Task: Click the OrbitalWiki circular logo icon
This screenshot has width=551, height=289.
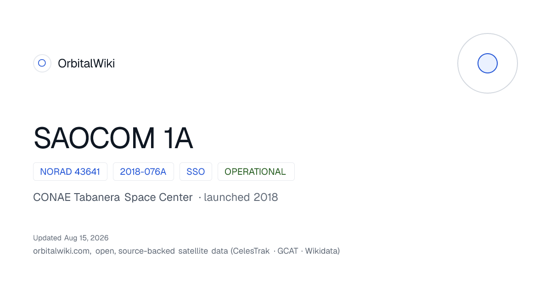Action: click(42, 63)
